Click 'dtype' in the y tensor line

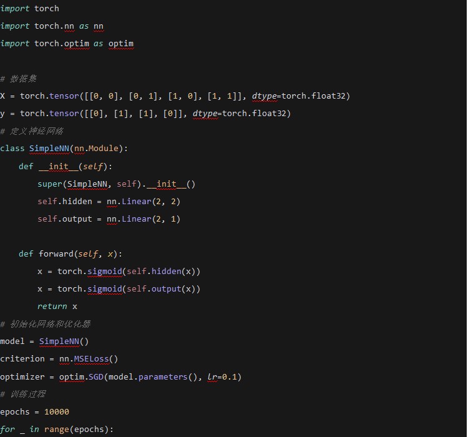point(205,114)
